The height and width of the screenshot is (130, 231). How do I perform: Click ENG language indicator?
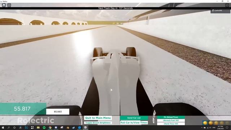point(214,127)
